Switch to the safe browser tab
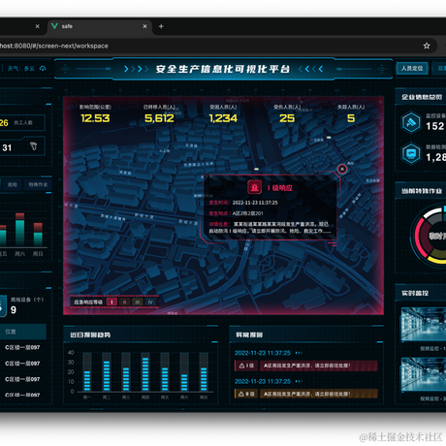 pos(100,26)
